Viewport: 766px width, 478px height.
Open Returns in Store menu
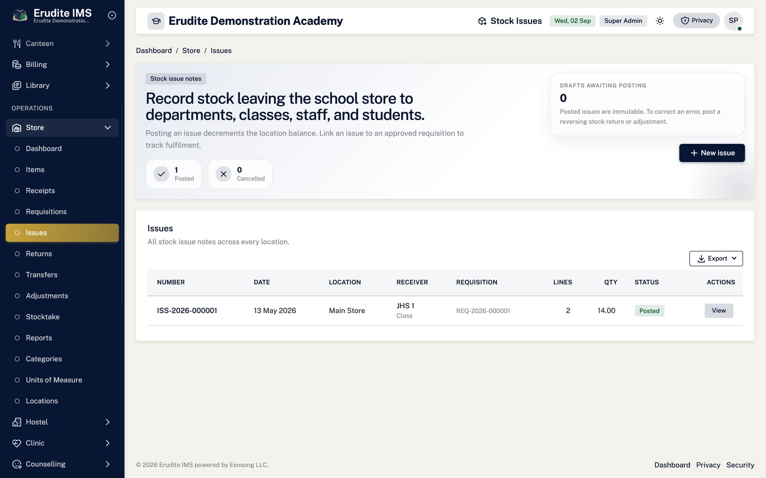pos(62,254)
